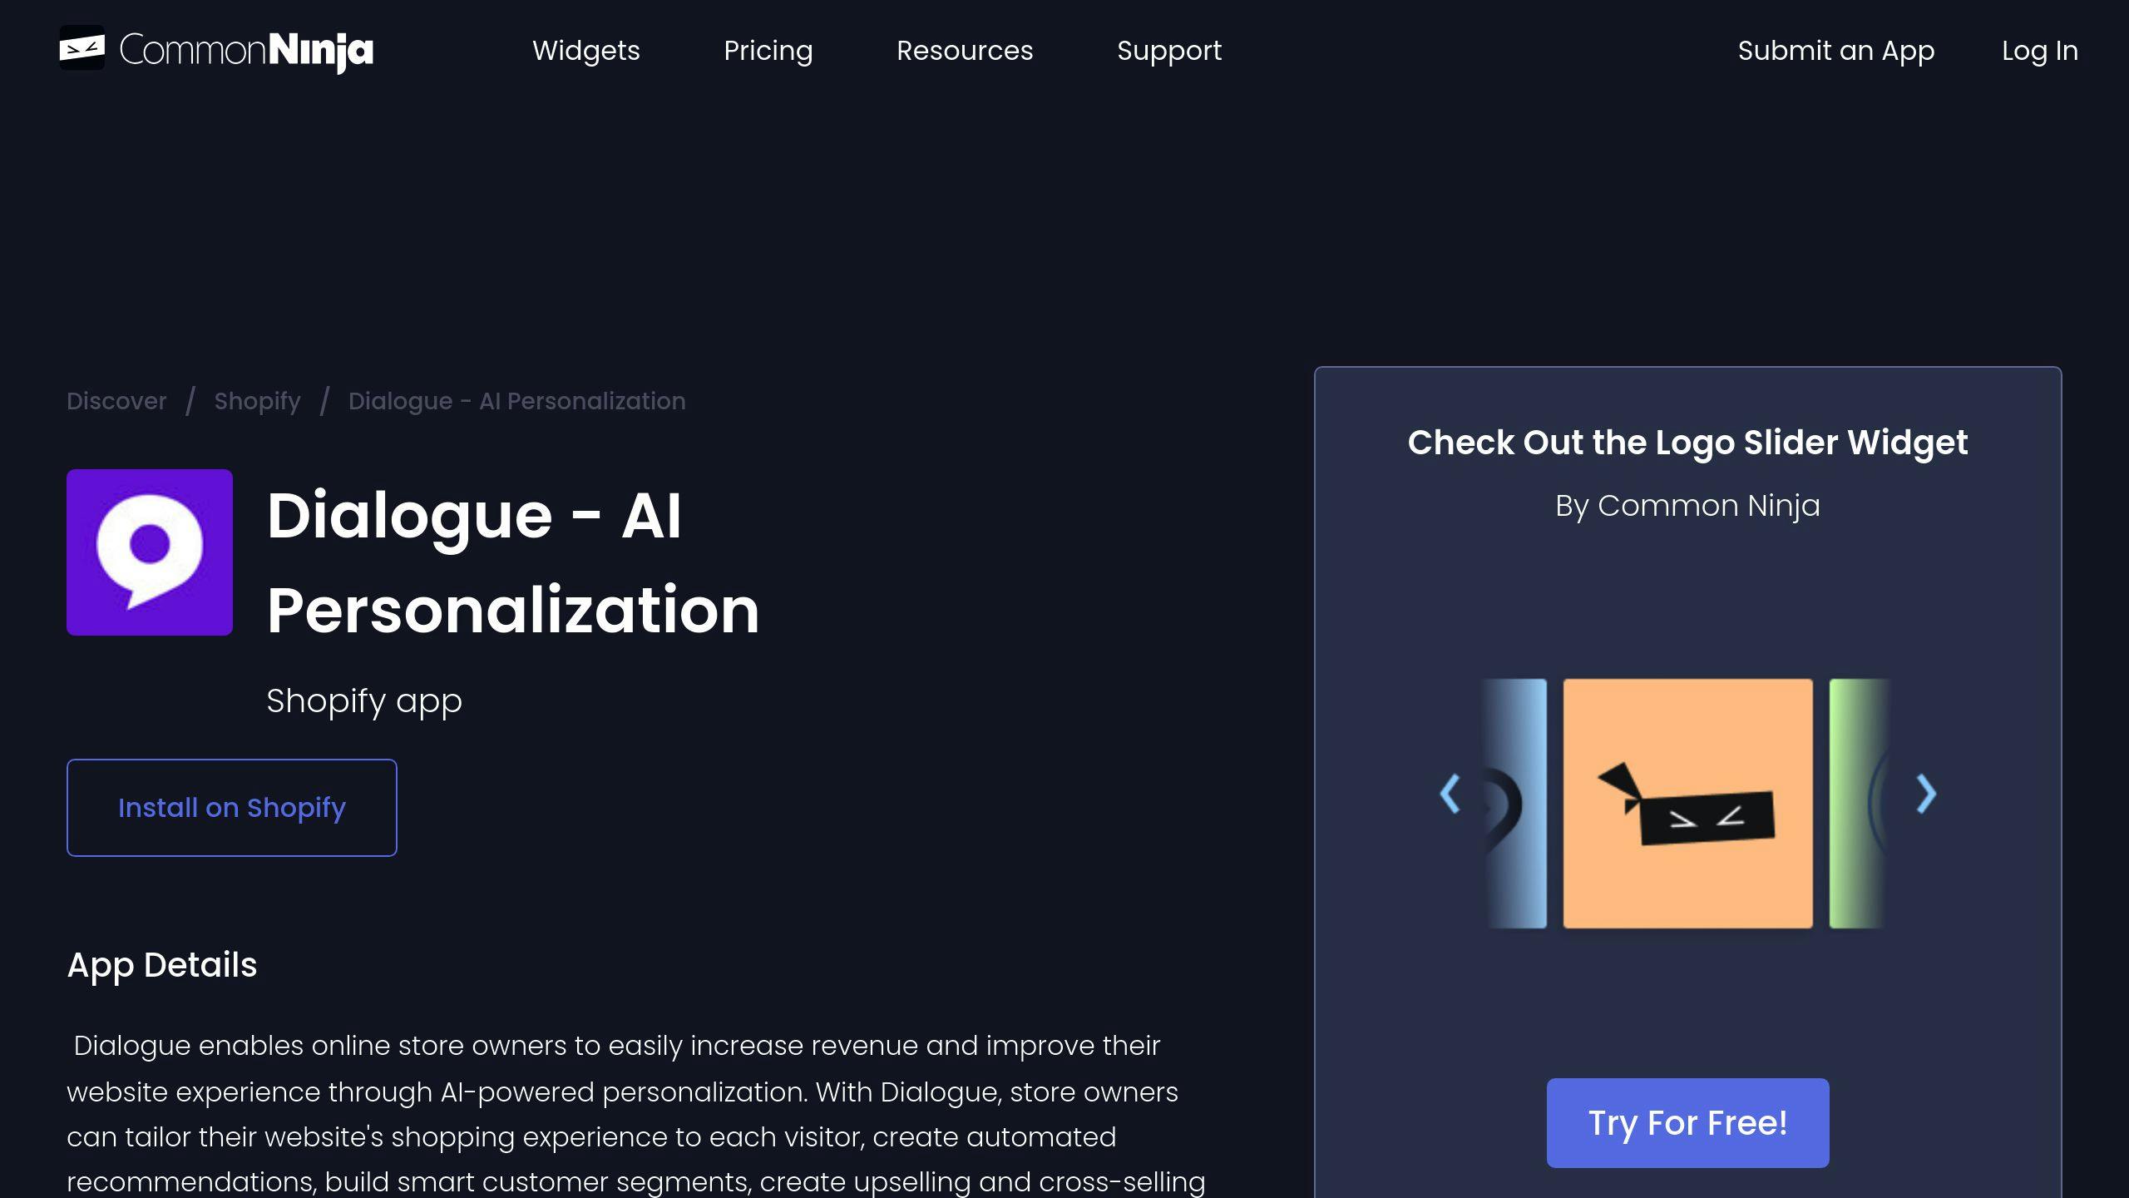This screenshot has width=2129, height=1198.
Task: Expand the Resources menu item
Action: click(964, 52)
